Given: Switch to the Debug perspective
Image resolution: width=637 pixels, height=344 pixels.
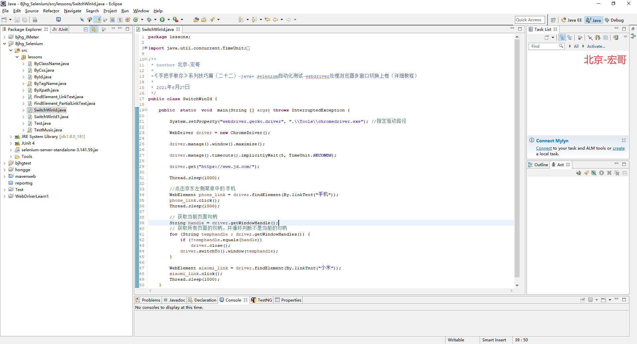Looking at the screenshot, I should click(614, 20).
